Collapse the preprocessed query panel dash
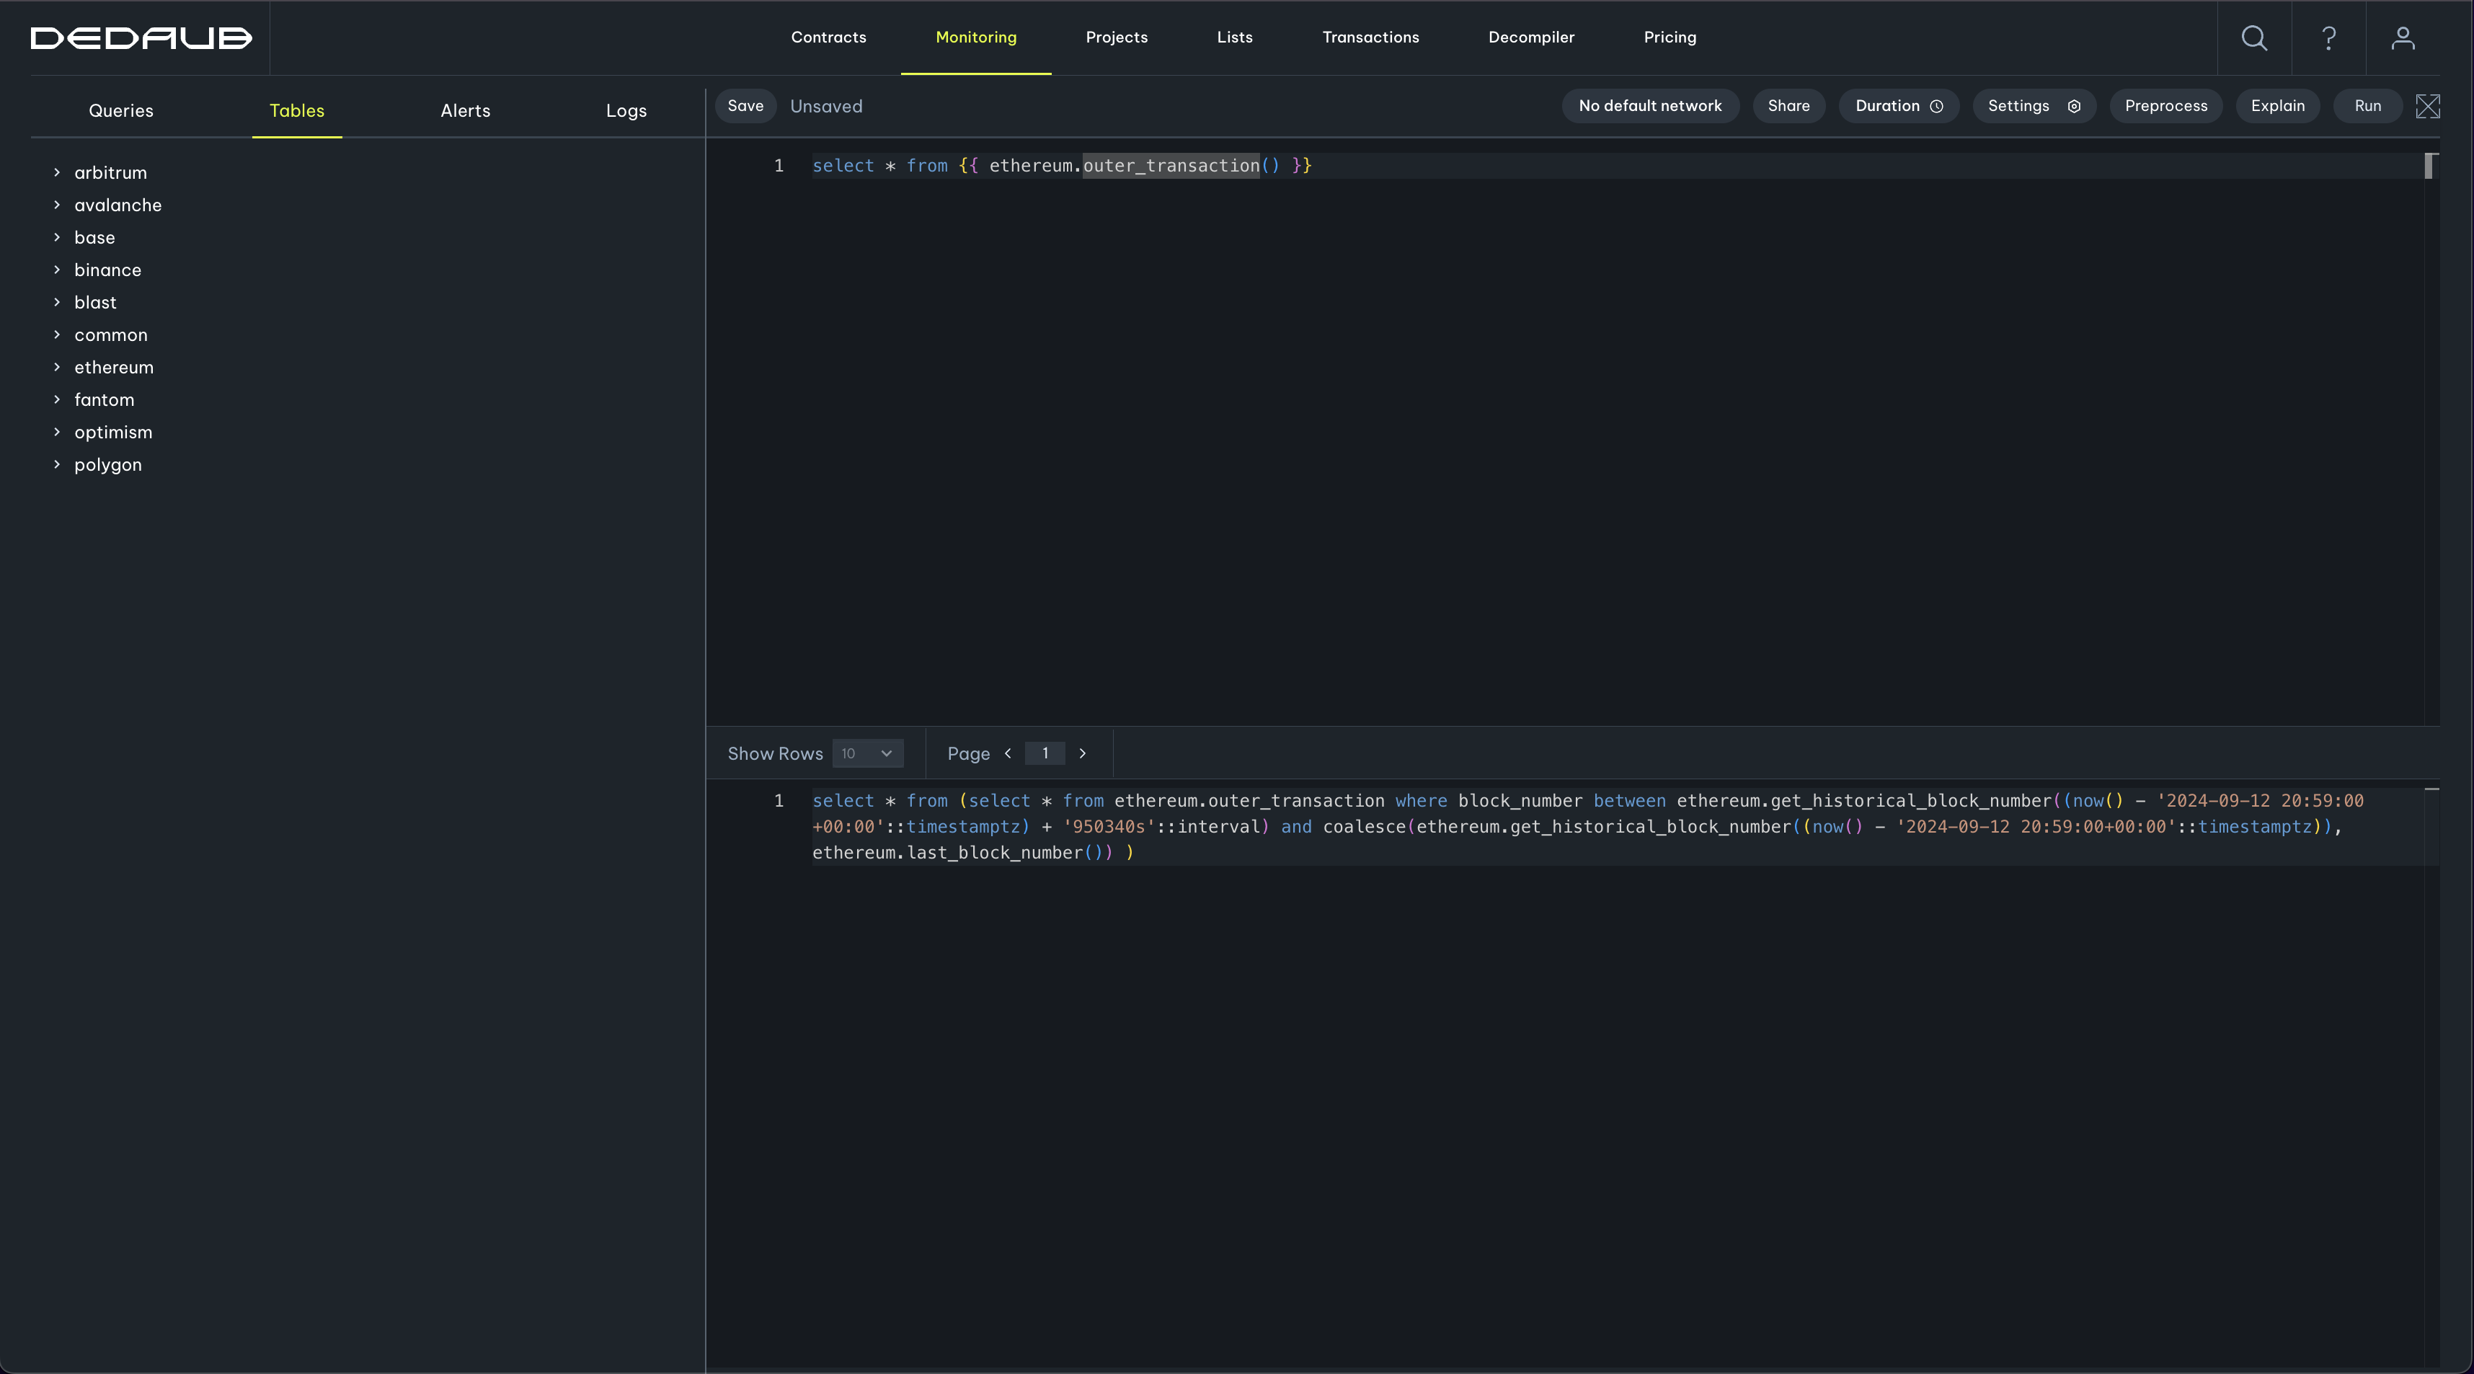2474x1374 pixels. pyautogui.click(x=2431, y=789)
